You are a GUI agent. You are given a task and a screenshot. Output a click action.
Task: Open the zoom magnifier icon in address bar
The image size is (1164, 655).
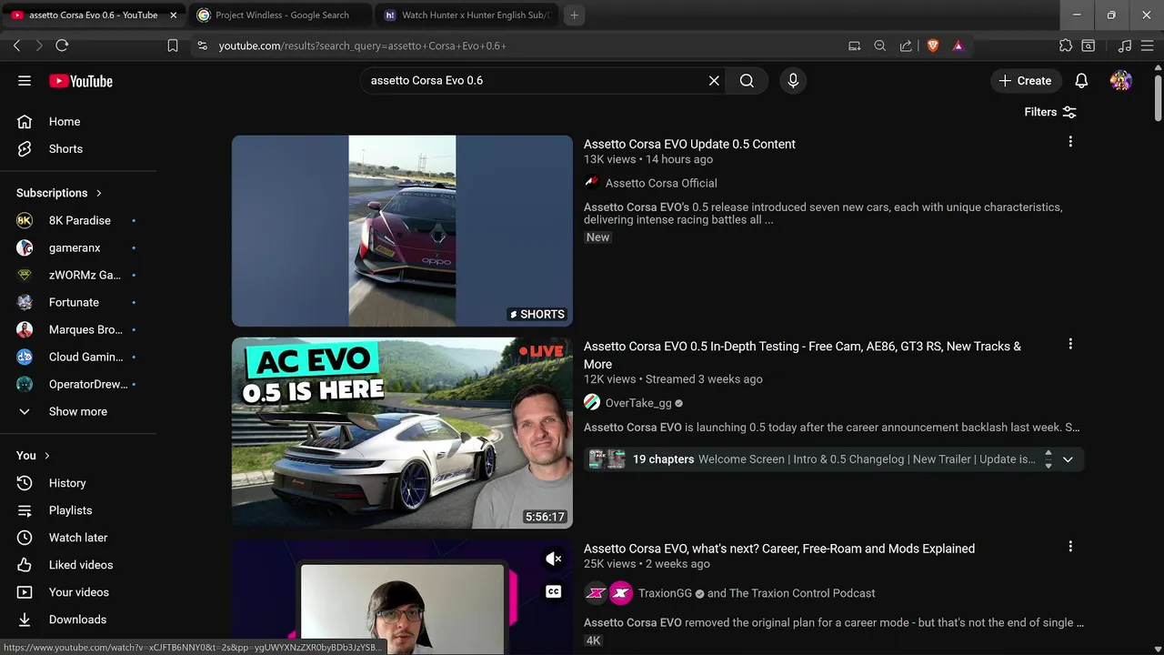[879, 45]
